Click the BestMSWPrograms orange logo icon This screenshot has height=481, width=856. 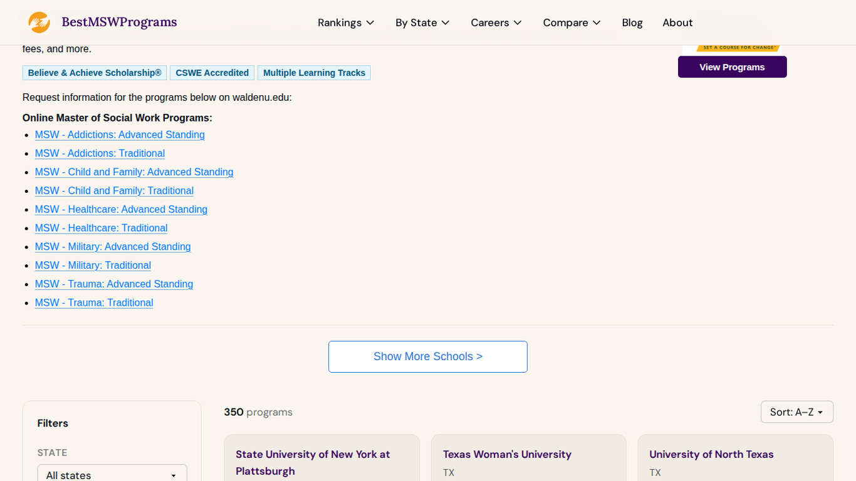click(x=39, y=23)
